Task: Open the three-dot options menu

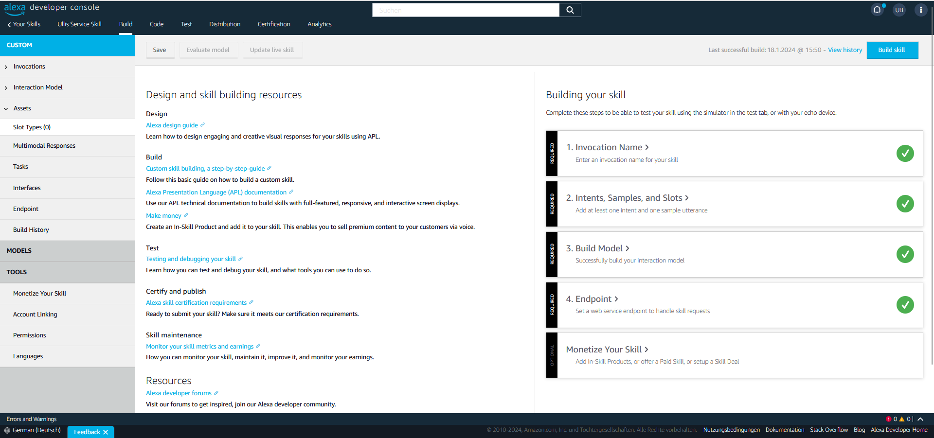Action: click(921, 10)
